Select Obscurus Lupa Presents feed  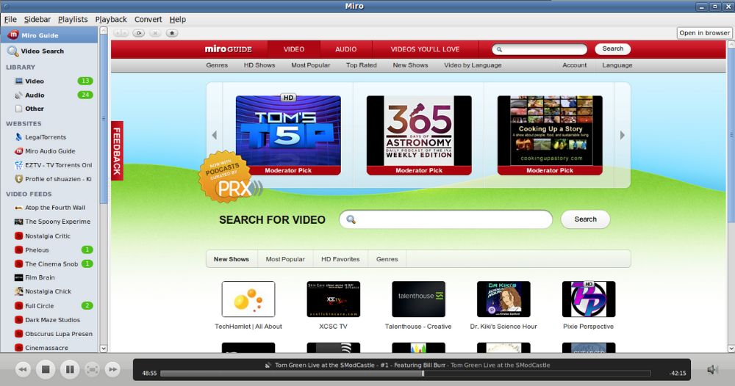pos(49,334)
